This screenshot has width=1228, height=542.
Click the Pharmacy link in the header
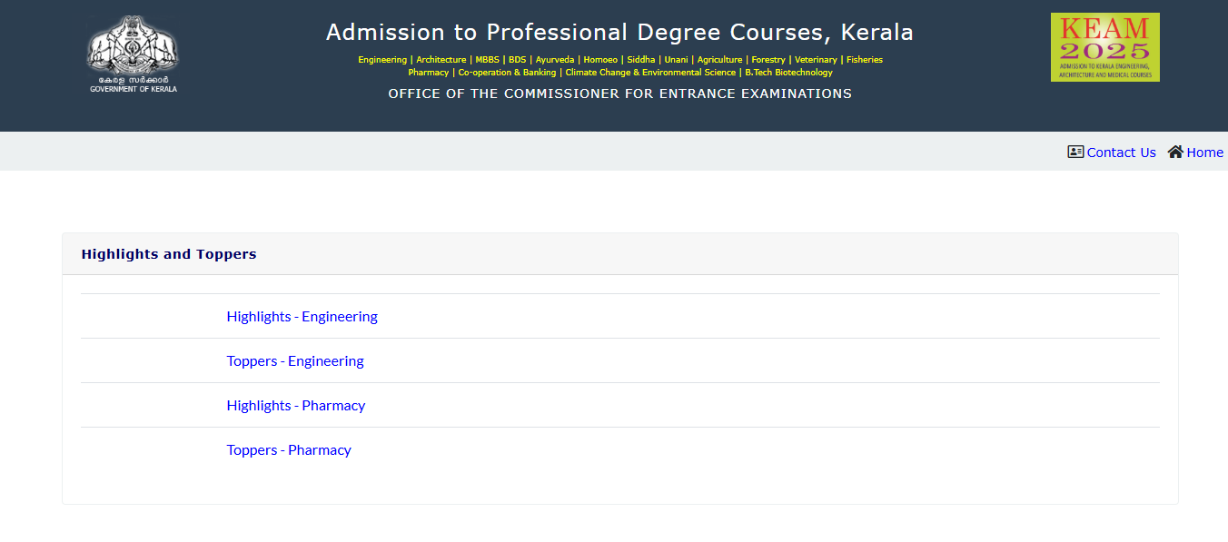point(428,72)
